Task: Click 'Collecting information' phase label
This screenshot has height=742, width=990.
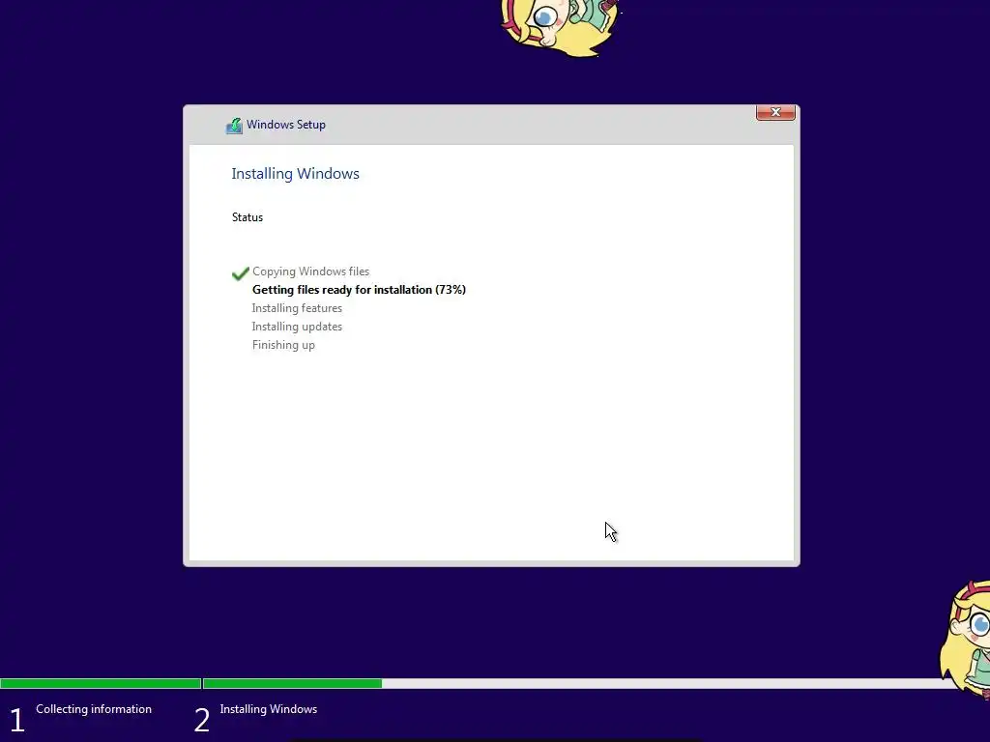Action: coord(94,709)
